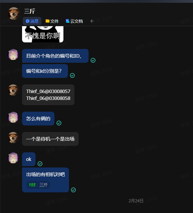Switch to the 文件 tab
The height and width of the screenshot is (213, 193).
point(52,21)
